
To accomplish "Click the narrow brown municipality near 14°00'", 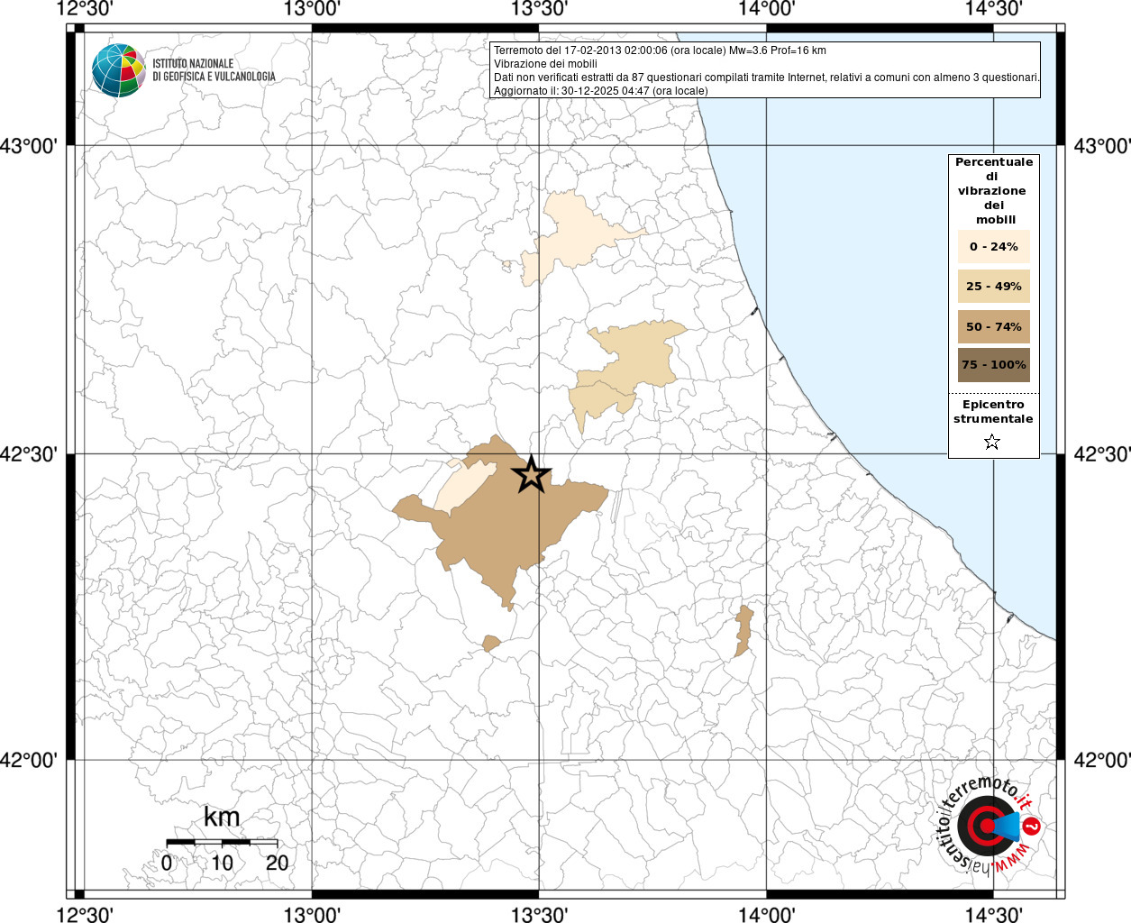I will click(744, 630).
